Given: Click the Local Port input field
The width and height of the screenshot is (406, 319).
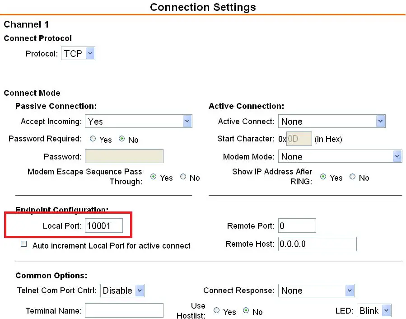Looking at the screenshot, I should pos(103,225).
